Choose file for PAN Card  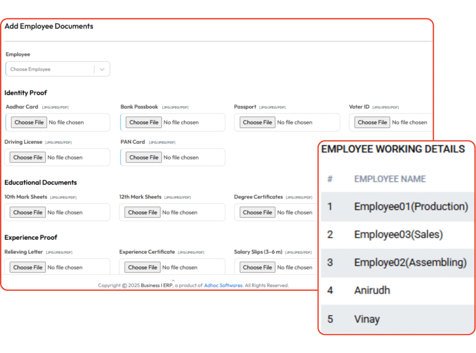click(144, 157)
